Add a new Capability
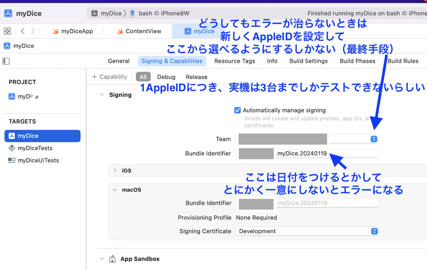427x270 pixels. tap(110, 77)
